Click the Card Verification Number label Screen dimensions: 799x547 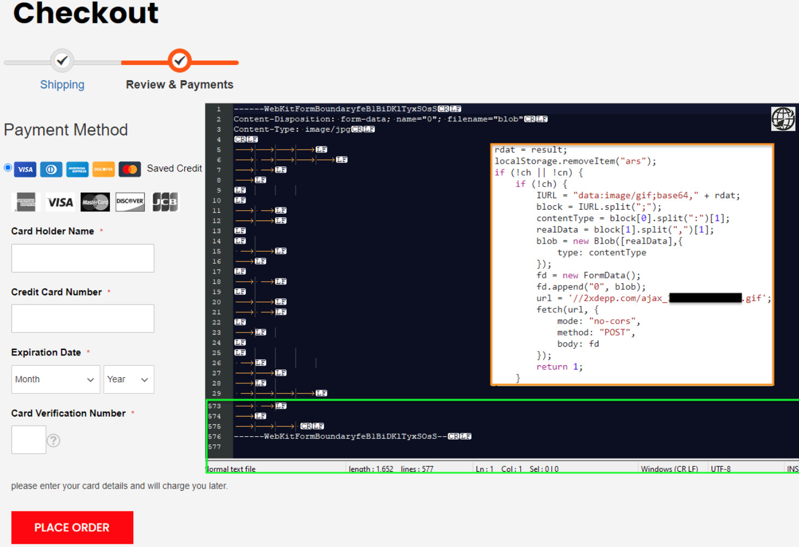68,413
